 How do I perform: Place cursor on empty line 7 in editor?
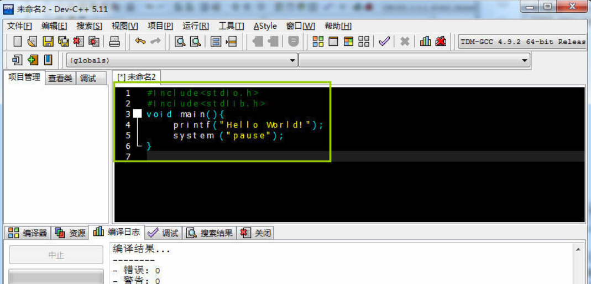(365, 156)
